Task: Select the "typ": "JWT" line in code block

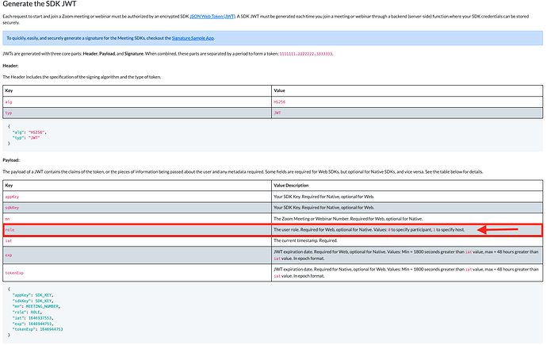Action: click(26, 138)
